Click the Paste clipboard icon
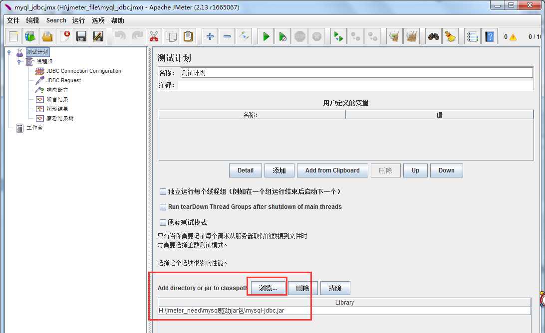The image size is (545, 333). [x=188, y=36]
